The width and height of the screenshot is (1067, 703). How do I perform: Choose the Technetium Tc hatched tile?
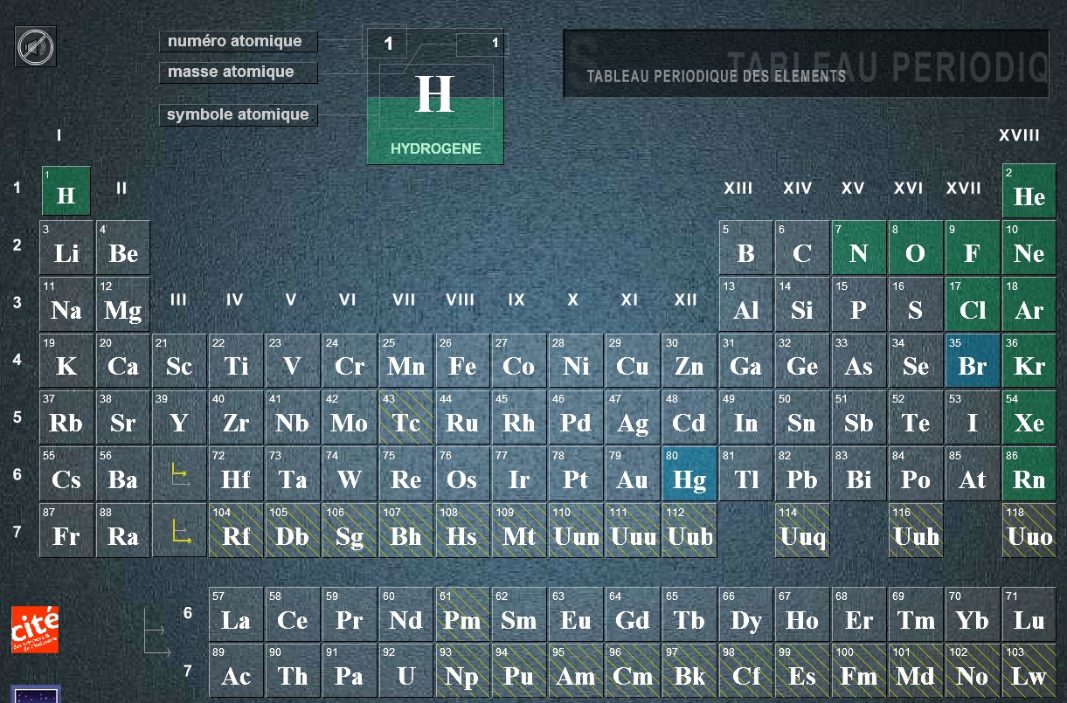[x=405, y=417]
